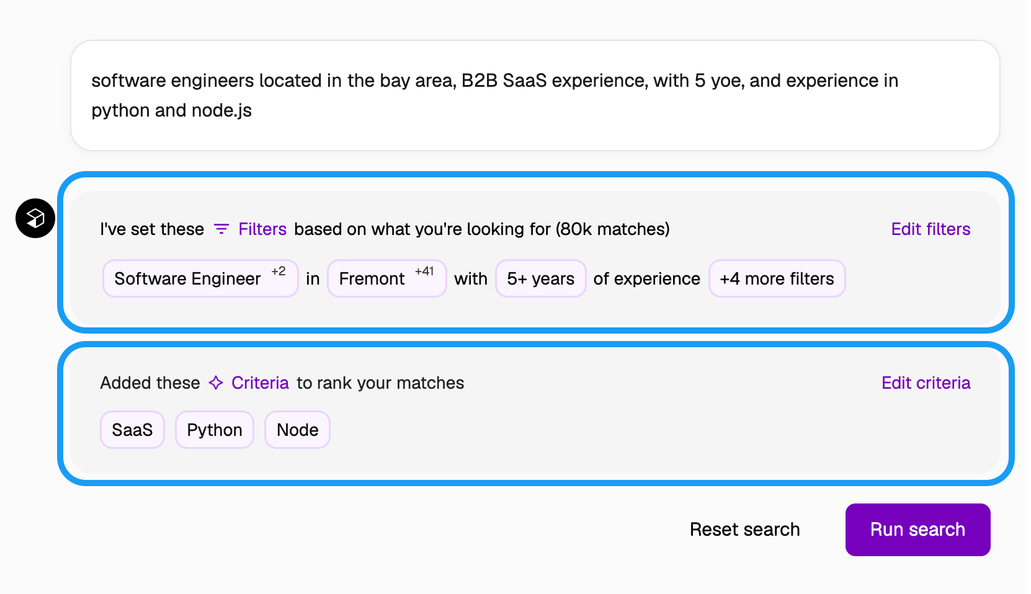Click the filter lines icon beside Filters
1031x594 pixels.
(x=221, y=229)
